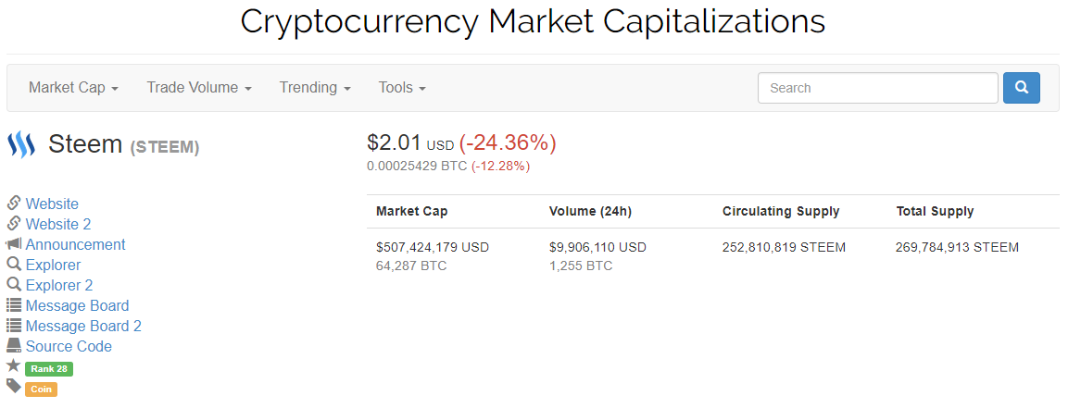Expand the Trade Volume dropdown
The height and width of the screenshot is (408, 1081).
[199, 88]
